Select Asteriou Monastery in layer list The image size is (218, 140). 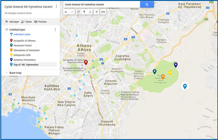coord(24,60)
